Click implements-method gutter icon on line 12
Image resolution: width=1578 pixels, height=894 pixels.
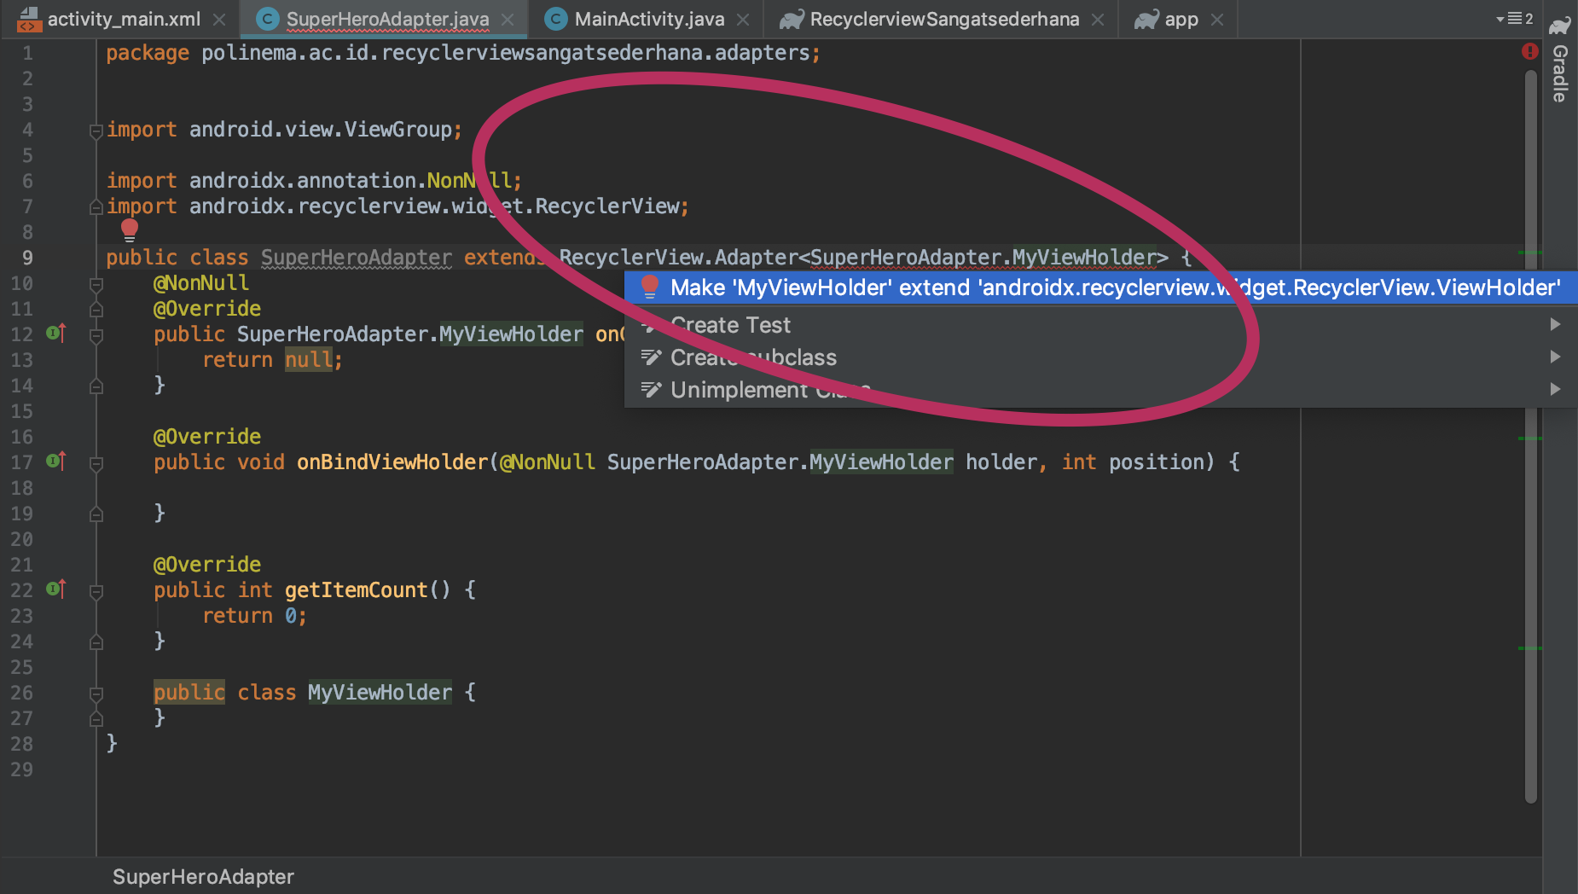55,333
